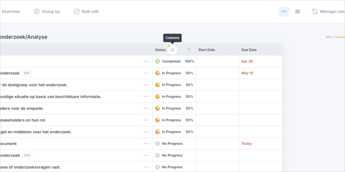Viewport: 345px width, 172px height.
Task: Open three-dot menu for the Completed task row
Action: (146, 61)
